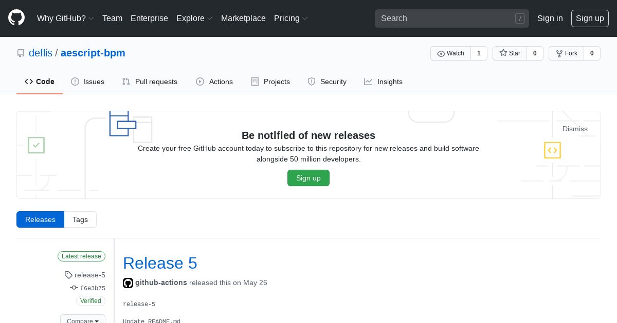Viewport: 617px width, 323px height.
Task: Open the Compare dropdown
Action: click(83, 320)
